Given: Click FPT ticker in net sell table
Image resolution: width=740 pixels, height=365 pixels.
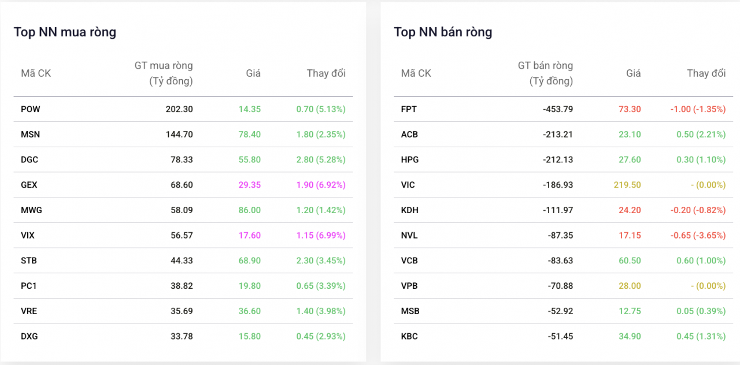Looking at the screenshot, I should pyautogui.click(x=409, y=109).
